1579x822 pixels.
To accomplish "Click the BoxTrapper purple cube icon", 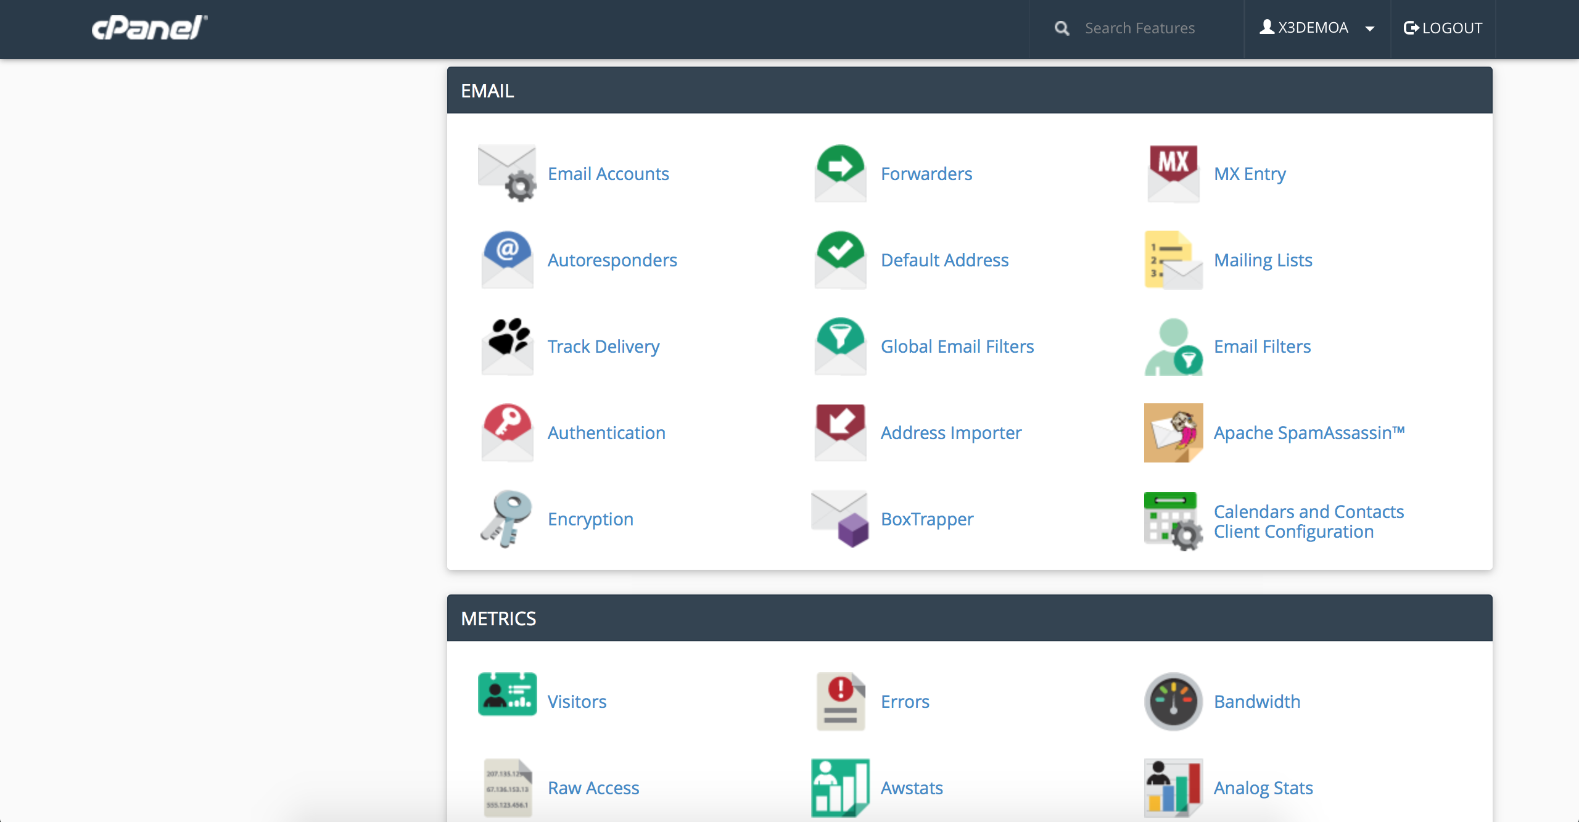I will click(x=839, y=519).
